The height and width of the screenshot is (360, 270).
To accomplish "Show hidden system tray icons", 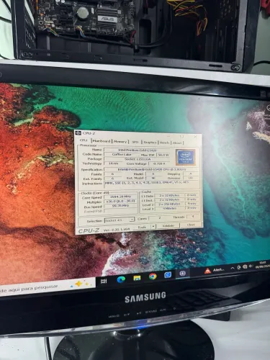I will tap(233, 268).
